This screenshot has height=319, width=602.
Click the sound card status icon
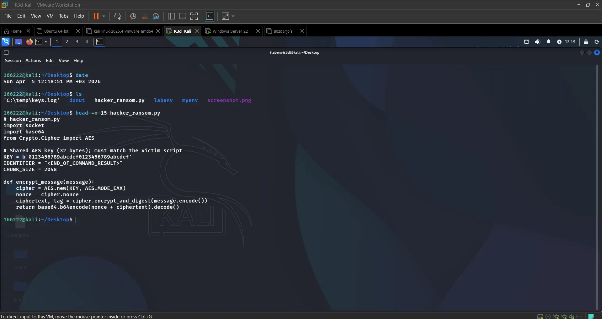point(572,316)
